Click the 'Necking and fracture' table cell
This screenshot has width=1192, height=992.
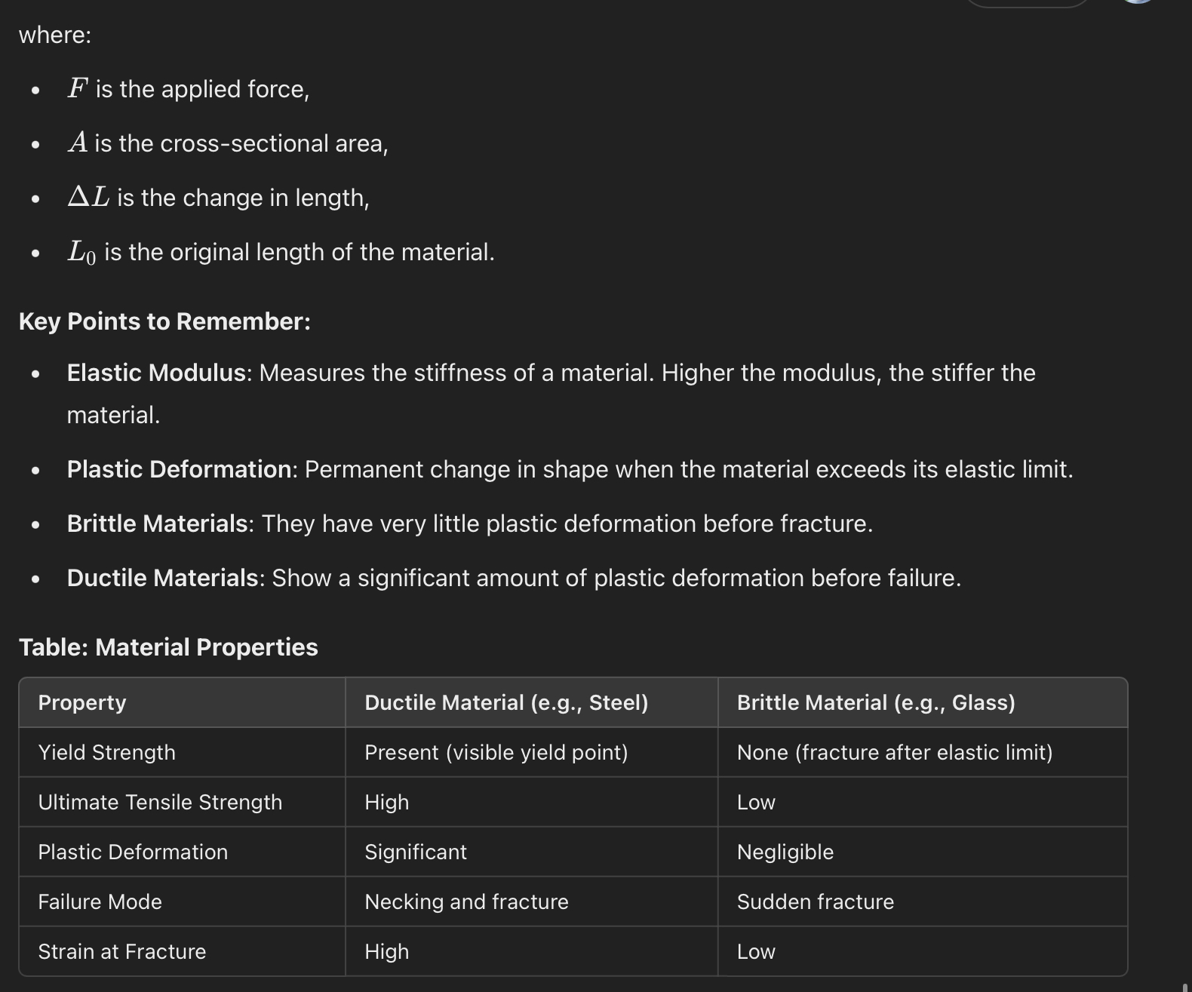[x=466, y=901]
